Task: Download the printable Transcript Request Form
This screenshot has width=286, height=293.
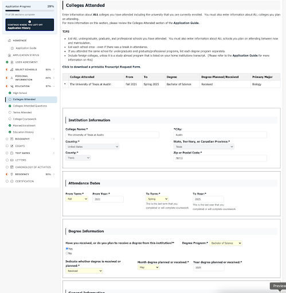Action: coord(101,67)
